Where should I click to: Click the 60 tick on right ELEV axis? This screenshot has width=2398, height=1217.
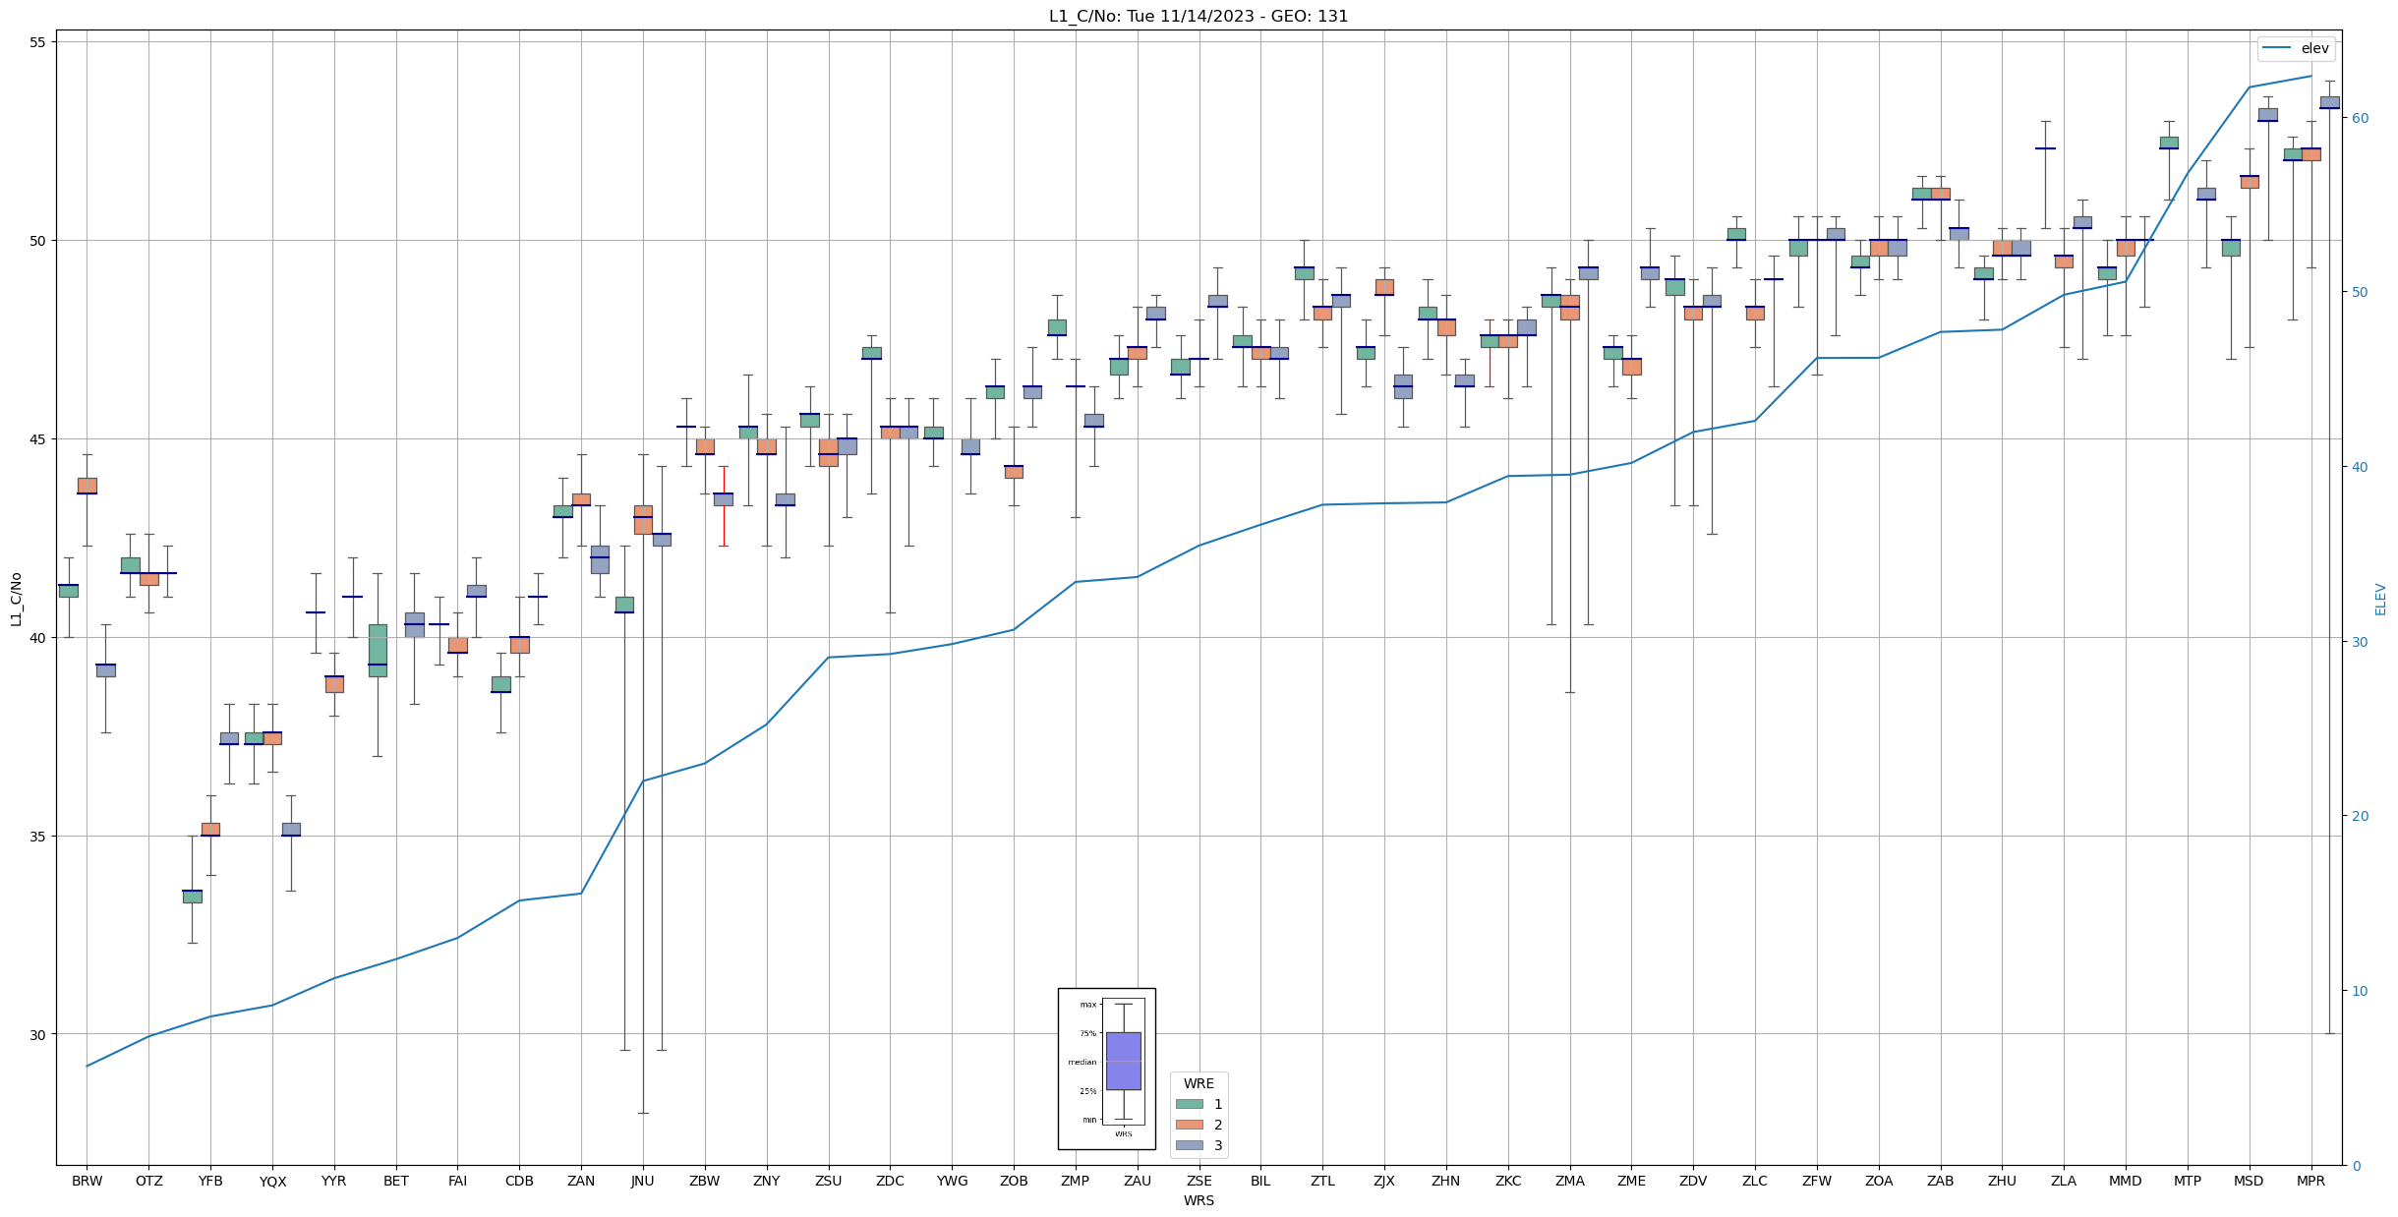point(2360,118)
